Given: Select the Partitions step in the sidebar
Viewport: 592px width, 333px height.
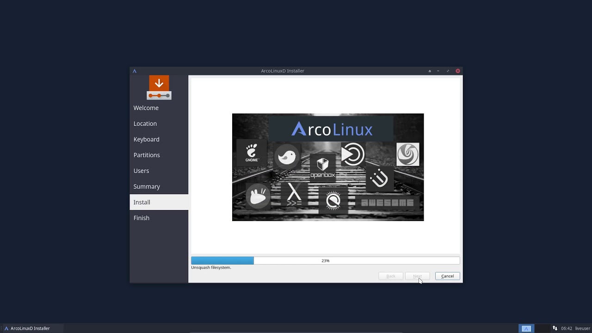Looking at the screenshot, I should click(159, 155).
